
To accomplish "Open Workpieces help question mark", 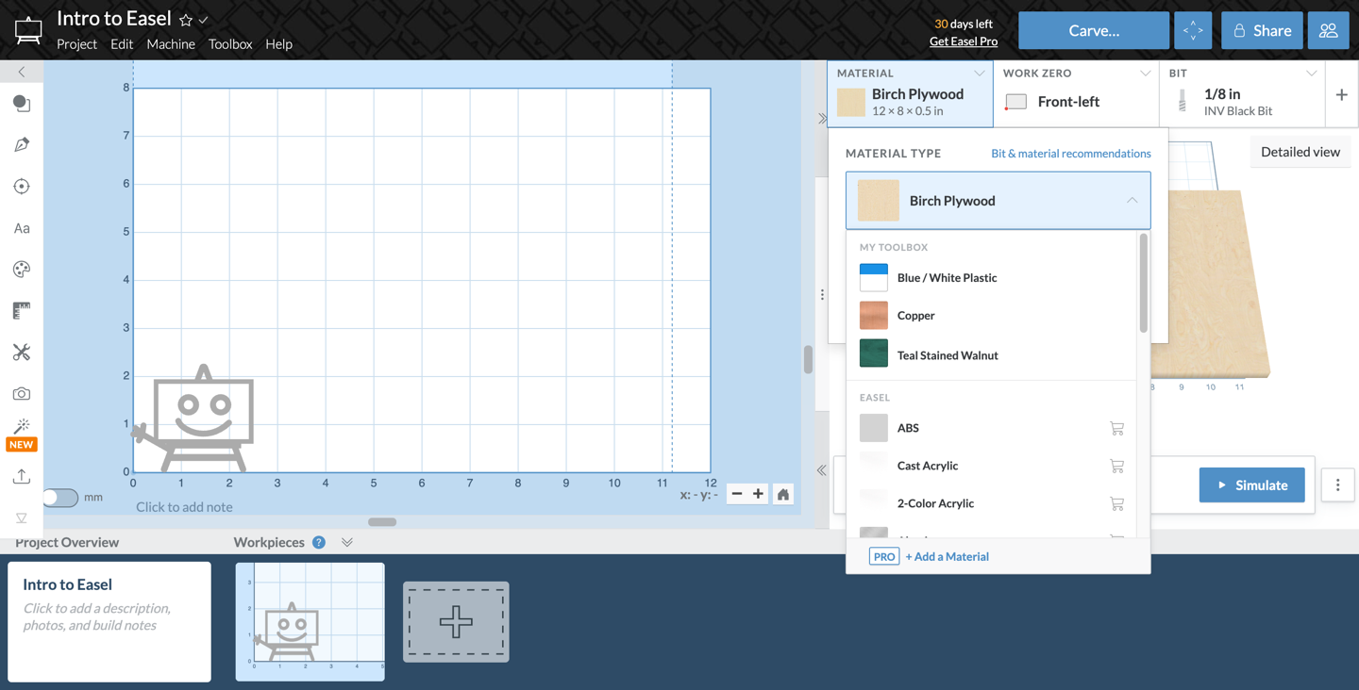I will coord(319,542).
